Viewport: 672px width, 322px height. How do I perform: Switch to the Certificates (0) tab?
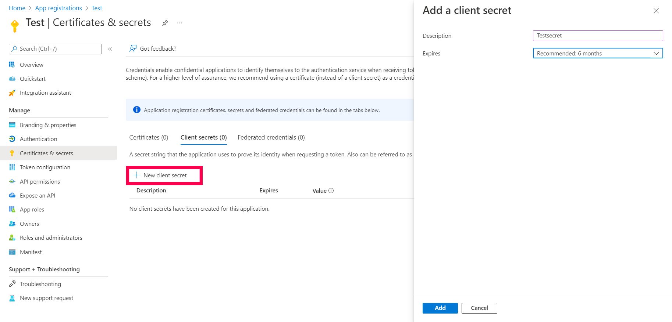pyautogui.click(x=149, y=137)
